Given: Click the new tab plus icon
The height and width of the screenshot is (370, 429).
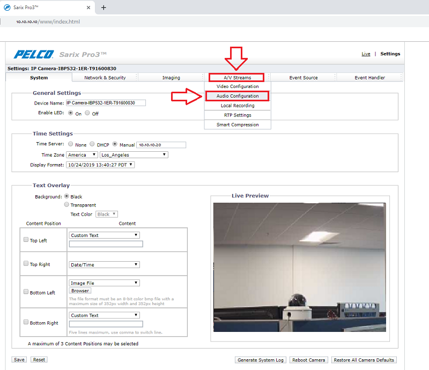Looking at the screenshot, I should 103,8.
